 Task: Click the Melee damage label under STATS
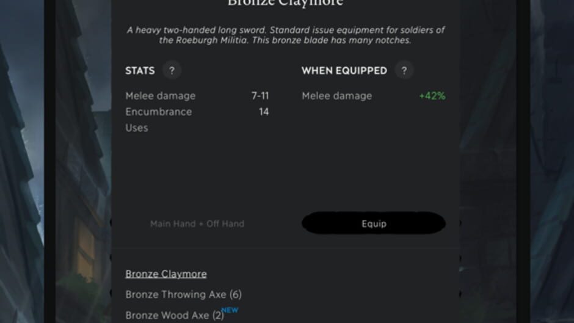pyautogui.click(x=161, y=96)
